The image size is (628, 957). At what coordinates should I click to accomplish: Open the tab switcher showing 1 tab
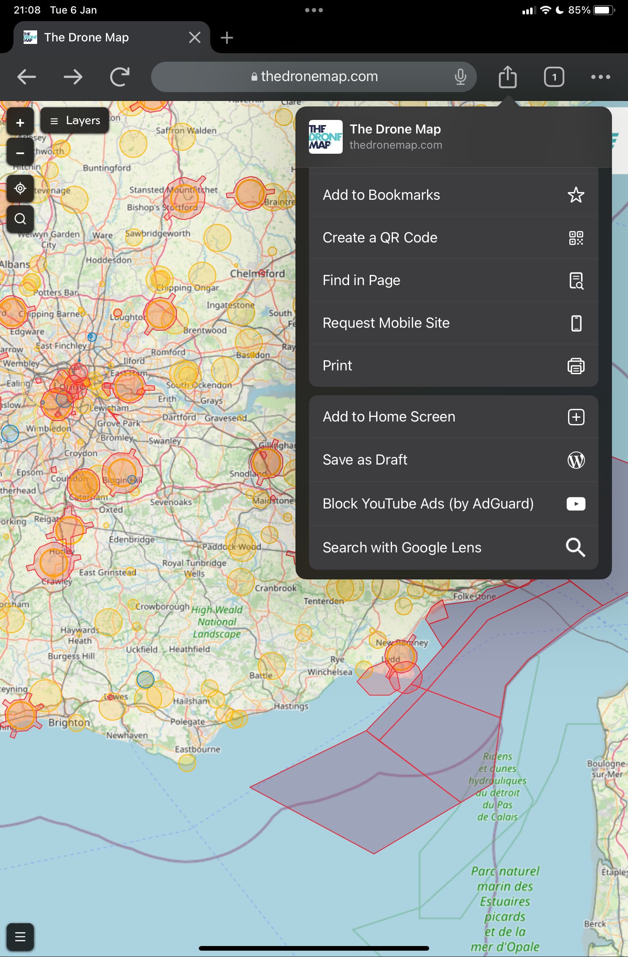click(554, 77)
